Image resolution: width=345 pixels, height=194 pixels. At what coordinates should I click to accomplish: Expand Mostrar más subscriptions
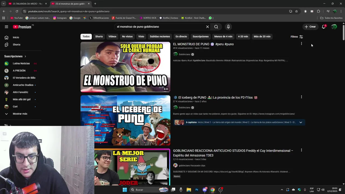click(x=20, y=114)
